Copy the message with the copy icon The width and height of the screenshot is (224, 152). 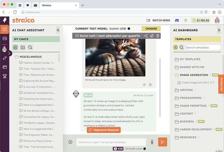point(150,85)
